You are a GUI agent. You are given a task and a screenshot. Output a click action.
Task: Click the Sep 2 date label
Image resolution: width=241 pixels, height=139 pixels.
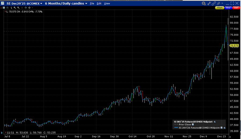pyautogui.click(x=78, y=137)
